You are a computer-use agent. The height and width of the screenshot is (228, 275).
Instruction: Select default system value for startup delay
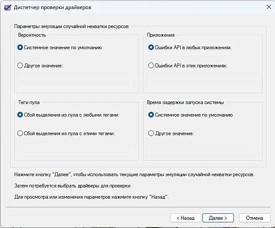[x=151, y=115]
